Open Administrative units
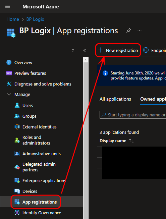The height and width of the screenshot is (219, 166). click(x=42, y=154)
